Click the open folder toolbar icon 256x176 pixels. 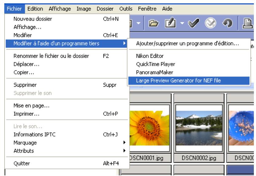click(153, 23)
